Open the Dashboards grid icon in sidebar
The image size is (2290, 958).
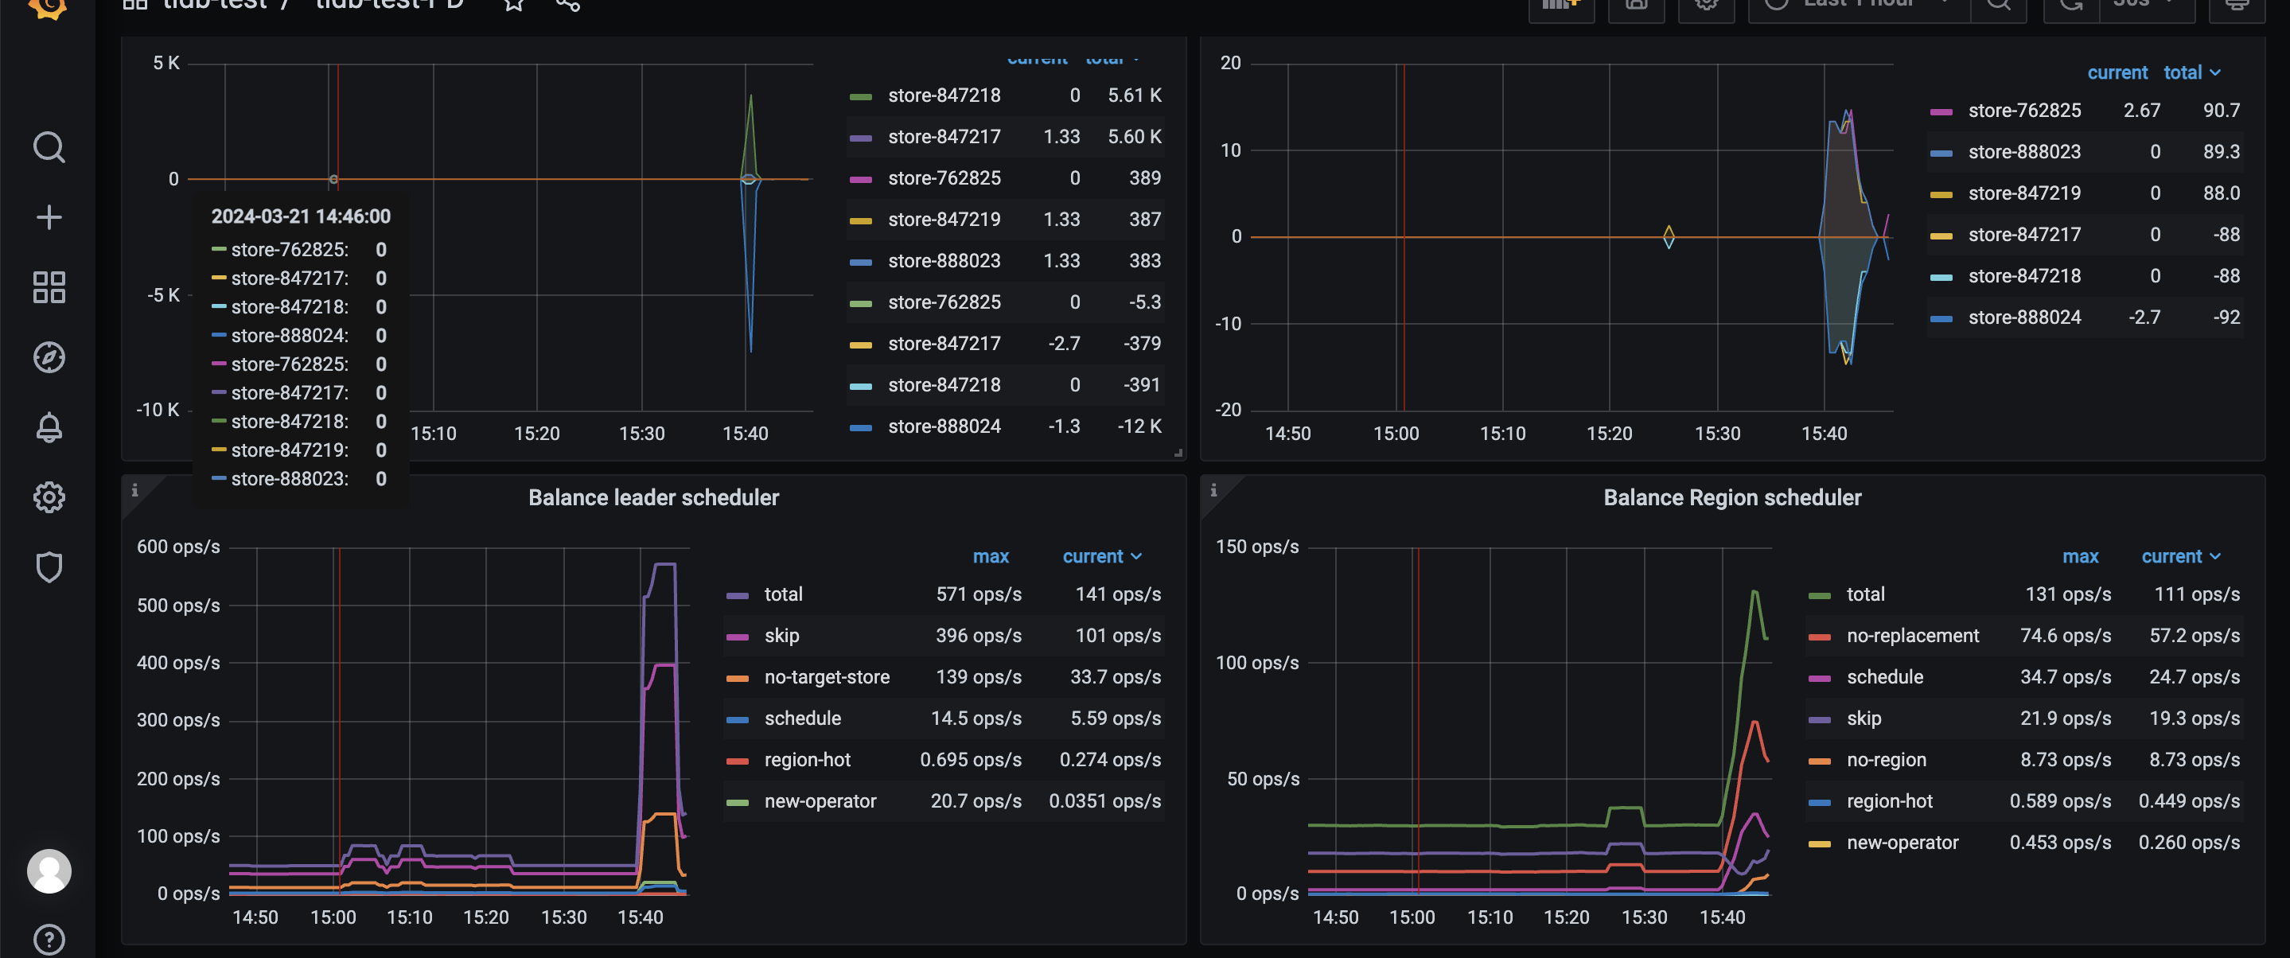(x=49, y=287)
